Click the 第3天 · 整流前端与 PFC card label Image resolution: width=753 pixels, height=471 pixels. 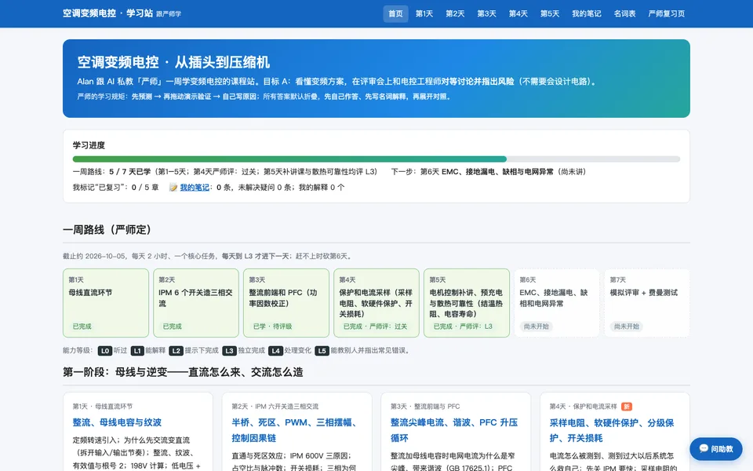pos(425,407)
